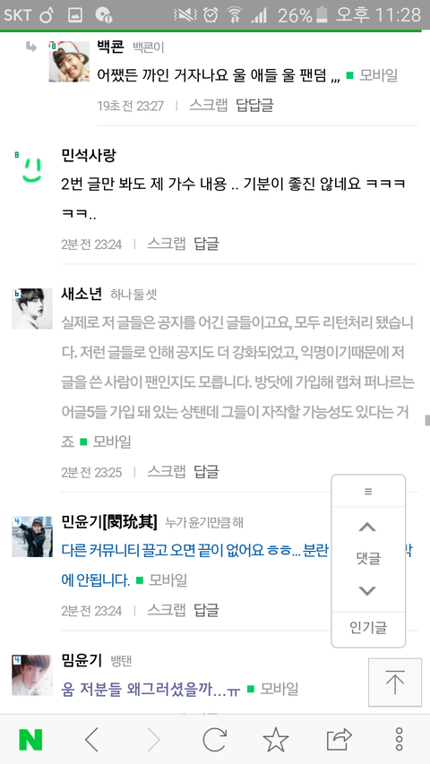
Task: Tap the green Naver N home icon
Action: (30, 740)
